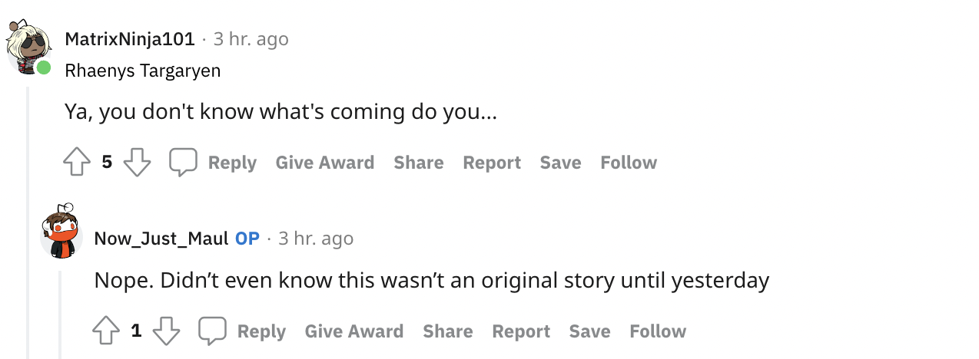Viewport: 979px width, 359px height.
Task: Share Now_Just_Maul's reply
Action: 448,331
